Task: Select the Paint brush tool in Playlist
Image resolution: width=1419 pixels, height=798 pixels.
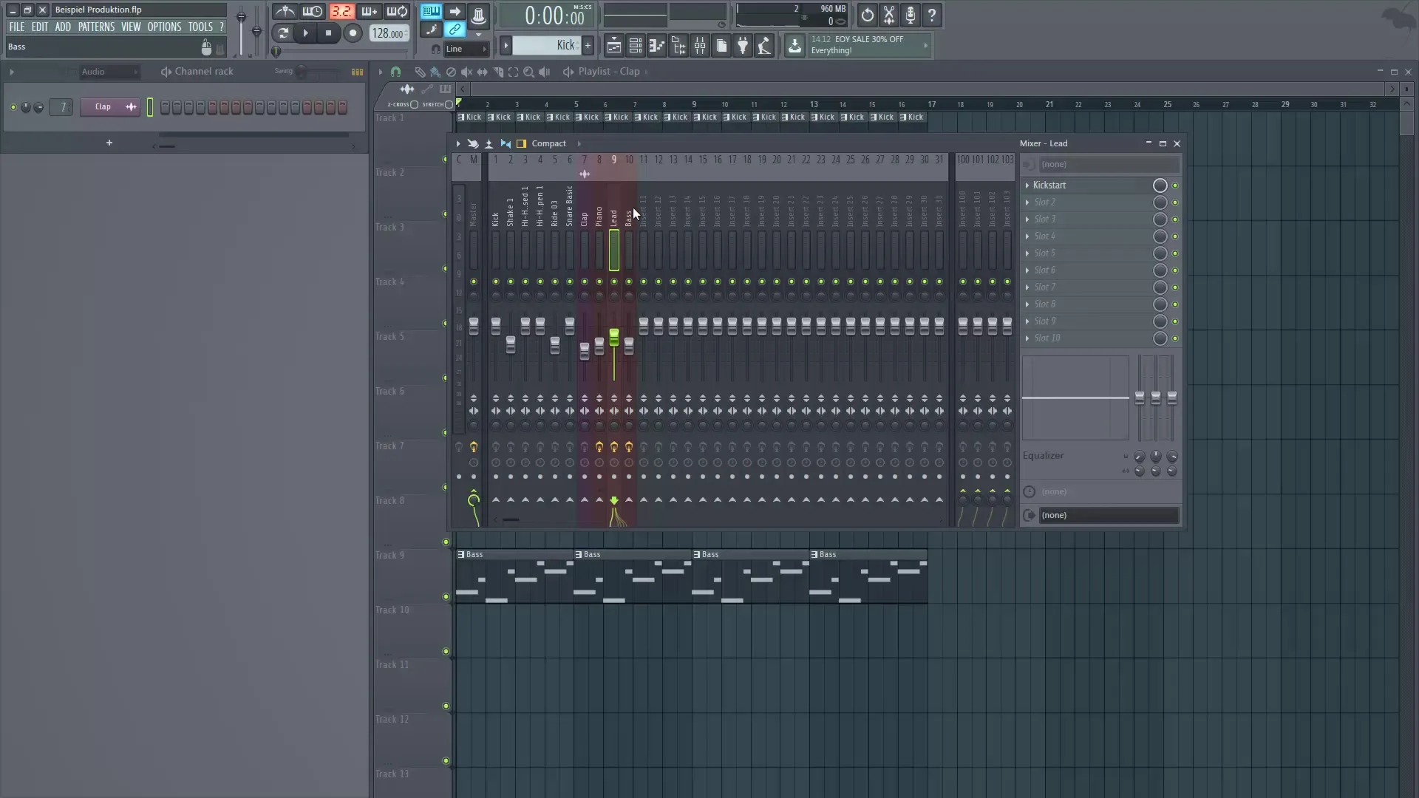Action: coord(435,72)
